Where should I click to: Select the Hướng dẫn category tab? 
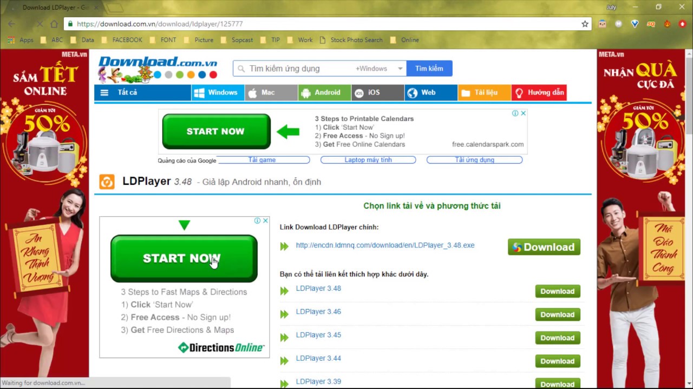point(539,92)
